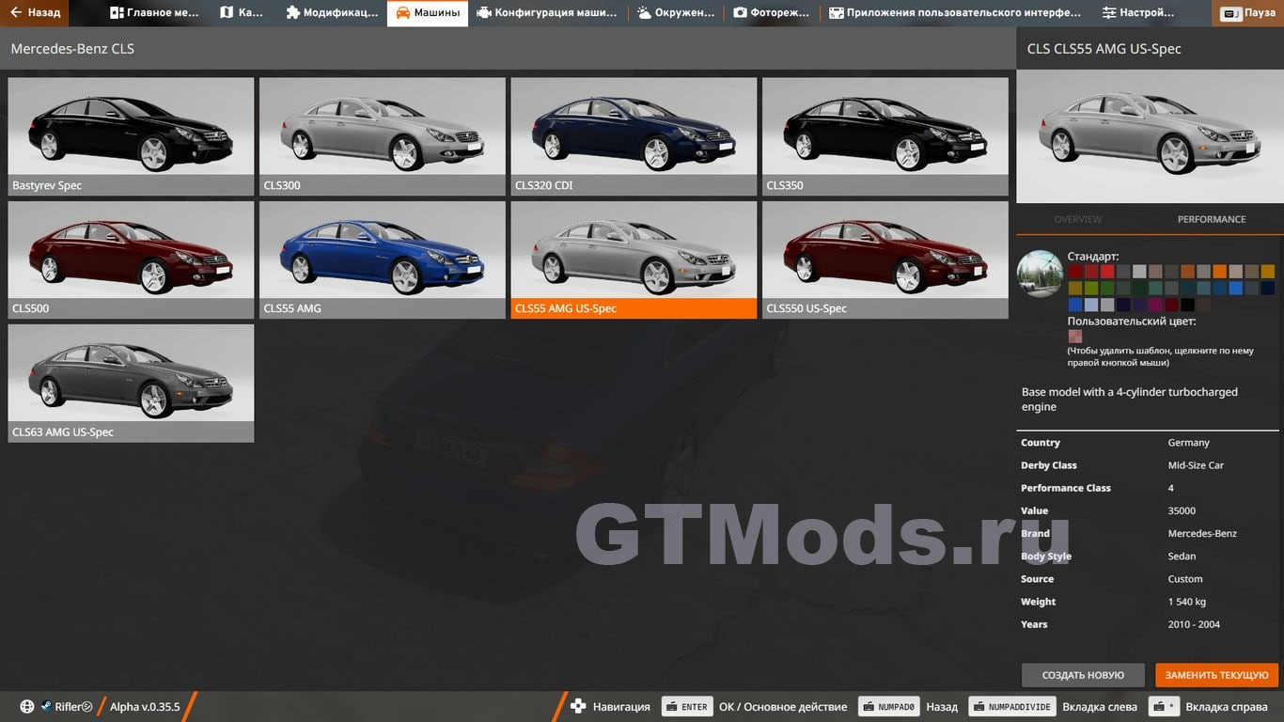Click the Создать новую button
The width and height of the screenshot is (1284, 722).
coord(1083,675)
